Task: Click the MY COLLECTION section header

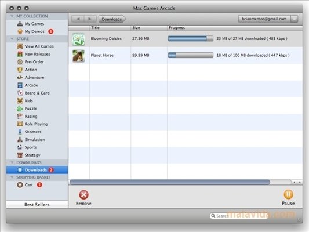Action: 37,16
